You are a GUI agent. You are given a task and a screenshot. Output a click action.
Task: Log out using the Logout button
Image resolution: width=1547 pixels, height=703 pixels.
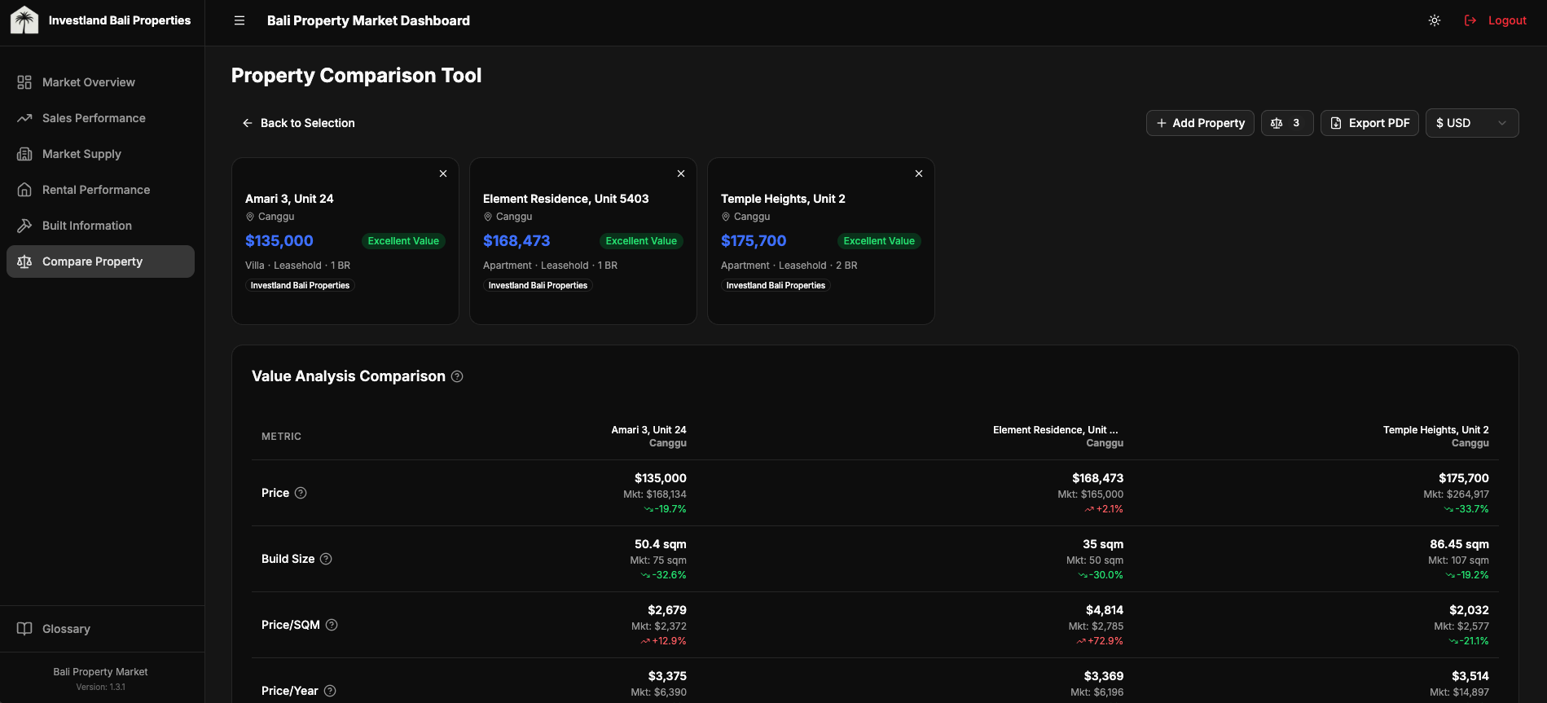tap(1496, 20)
